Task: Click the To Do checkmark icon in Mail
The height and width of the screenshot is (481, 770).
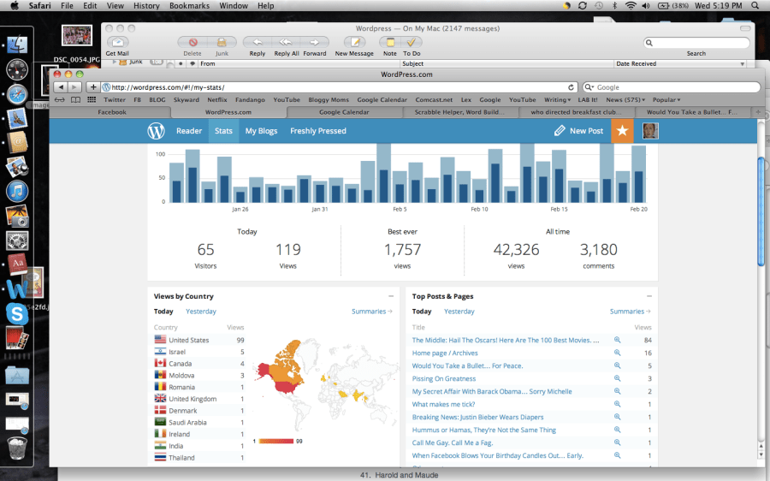Action: pos(412,42)
